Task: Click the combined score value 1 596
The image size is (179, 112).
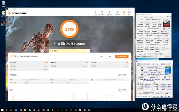Action: point(126,63)
